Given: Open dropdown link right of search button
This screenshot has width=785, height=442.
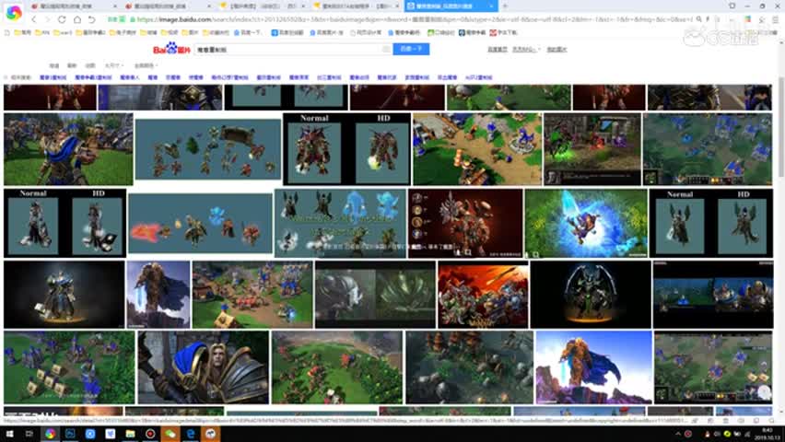Looking at the screenshot, I should 526,50.
